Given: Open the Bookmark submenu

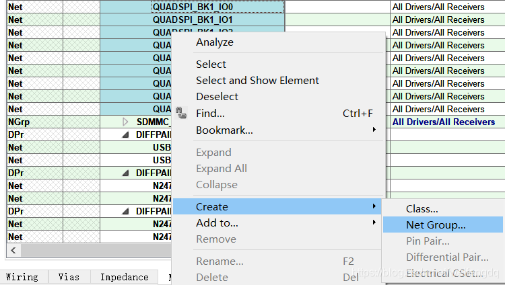Looking at the screenshot, I should (225, 130).
